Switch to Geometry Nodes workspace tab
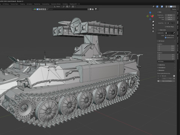 tap(56, 4)
